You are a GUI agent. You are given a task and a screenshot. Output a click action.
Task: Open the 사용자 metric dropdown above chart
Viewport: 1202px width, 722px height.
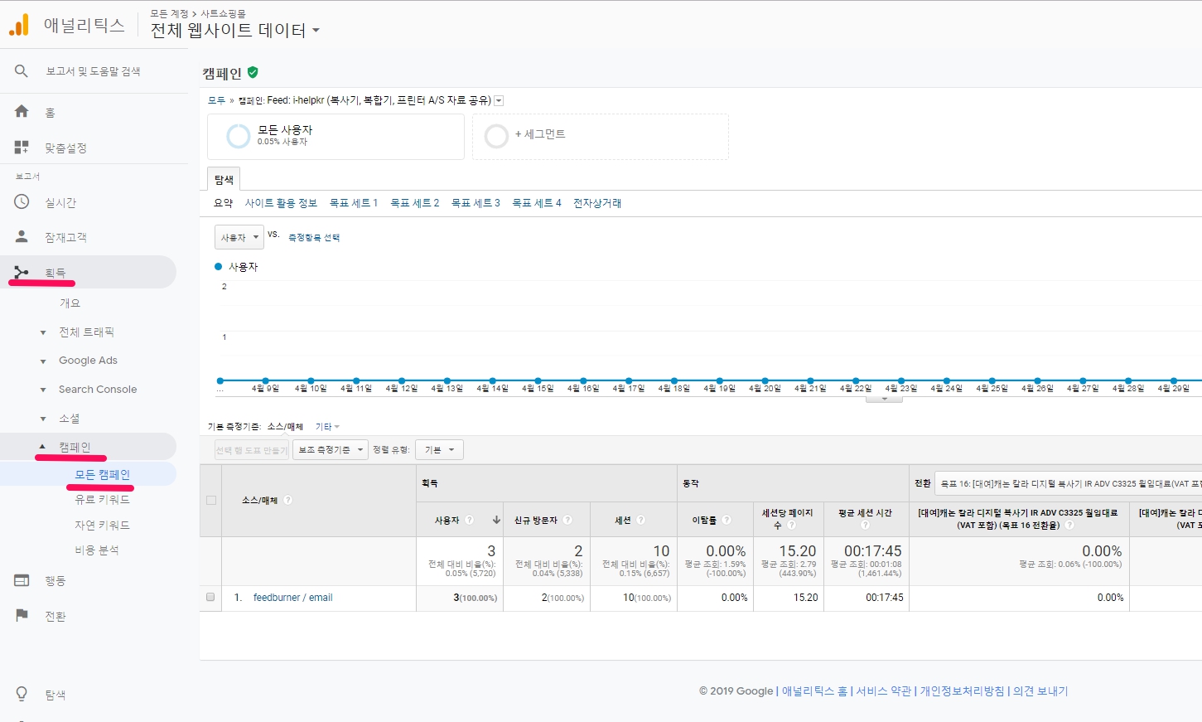pyautogui.click(x=239, y=237)
